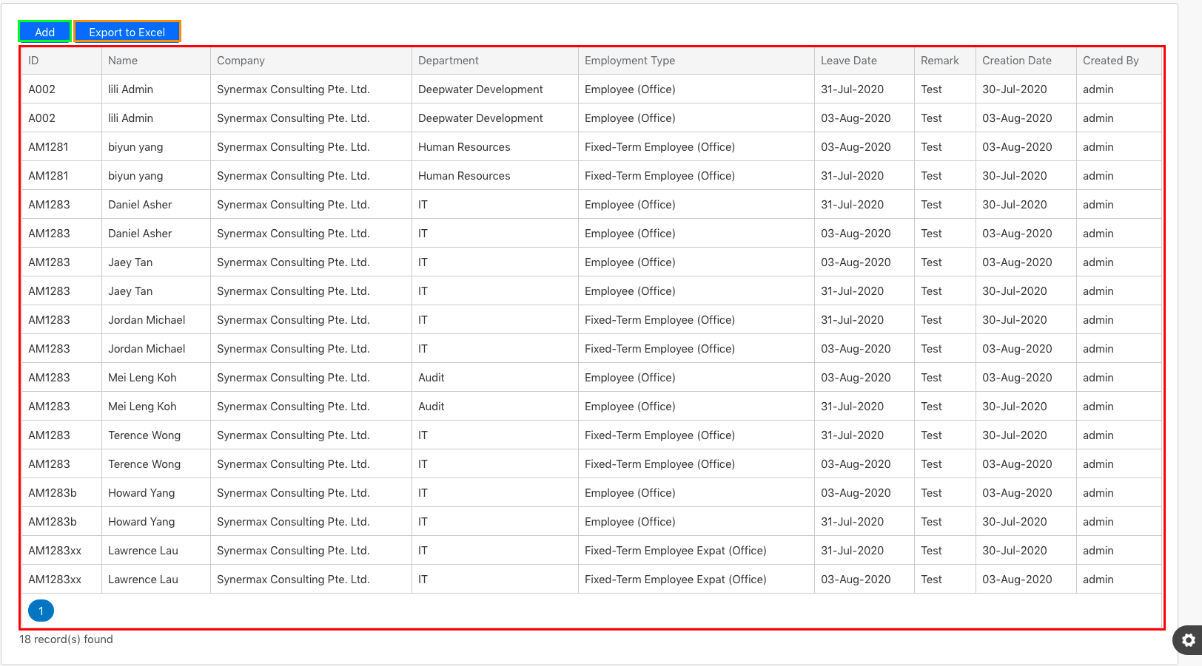Image resolution: width=1202 pixels, height=666 pixels.
Task: Select Jordan Michael row with leave 03-Aug-2020
Action: point(591,349)
